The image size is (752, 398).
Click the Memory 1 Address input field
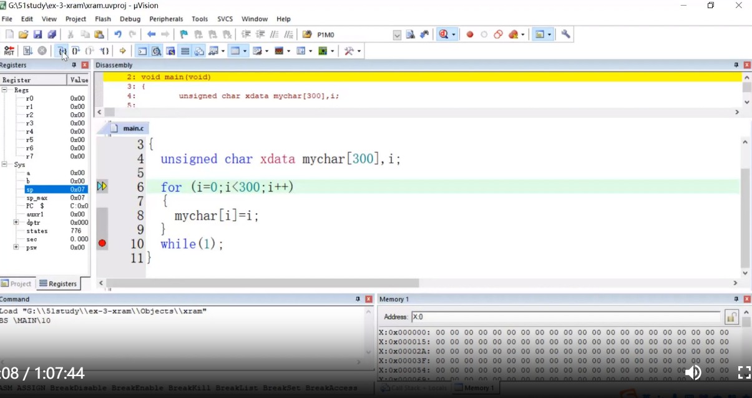point(565,317)
